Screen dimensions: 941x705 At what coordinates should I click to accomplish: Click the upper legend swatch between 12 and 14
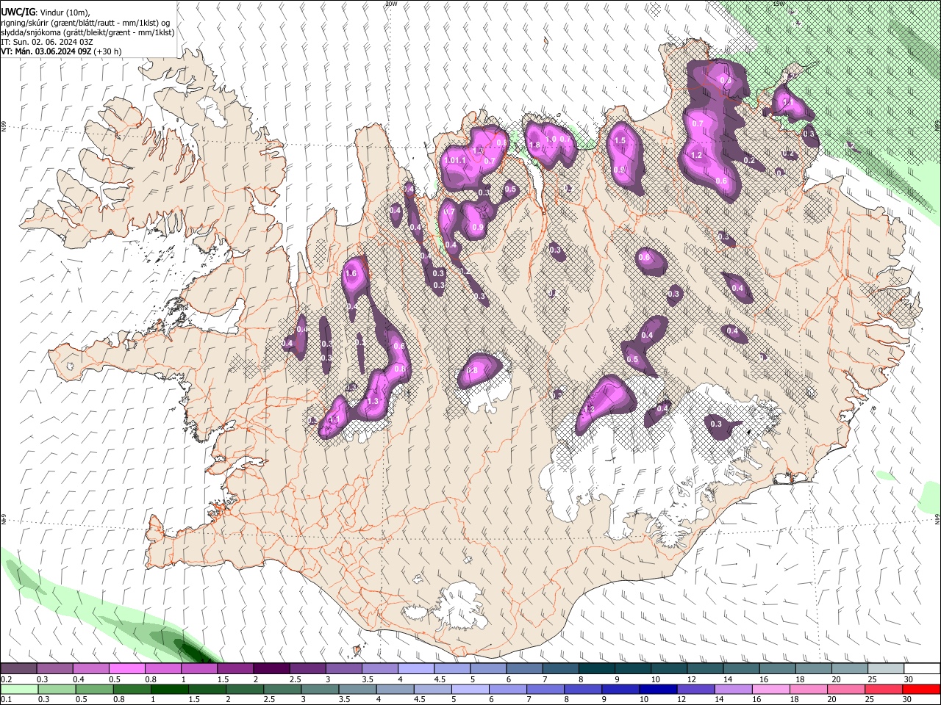point(705,669)
